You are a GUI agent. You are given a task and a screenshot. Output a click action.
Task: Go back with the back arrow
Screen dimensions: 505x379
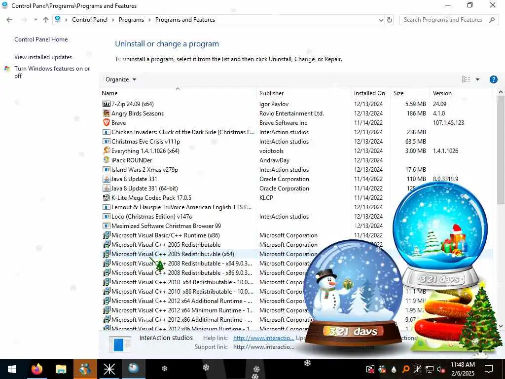tap(9, 20)
